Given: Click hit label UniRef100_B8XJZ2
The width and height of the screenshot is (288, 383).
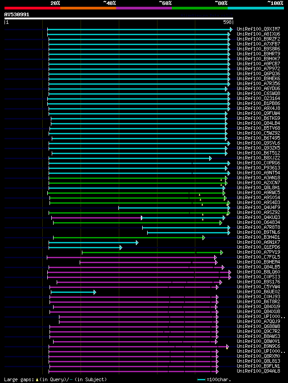Looking at the screenshot, I should (258, 158).
